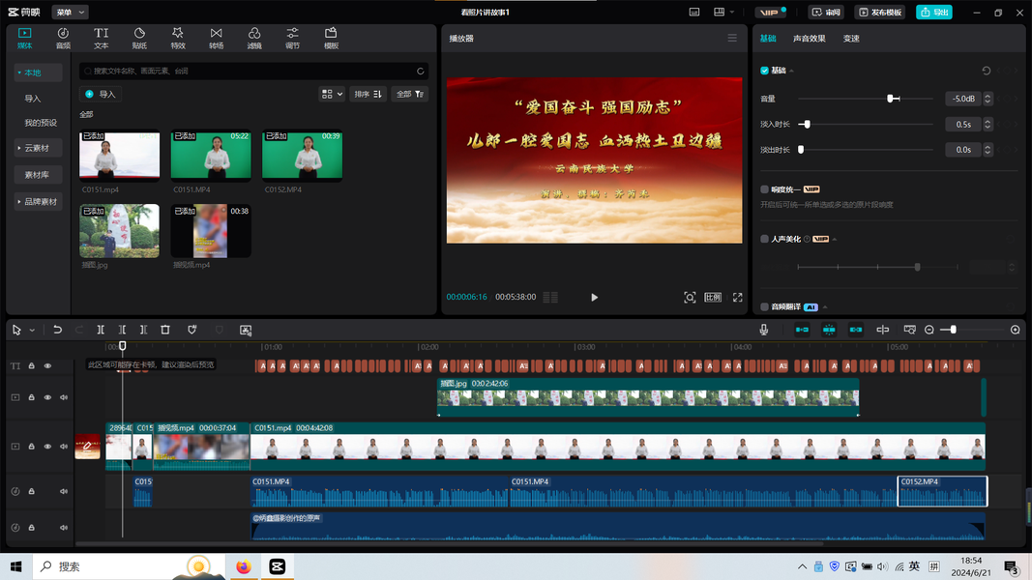
Task: Open the 转场 transitions tab
Action: coord(216,38)
